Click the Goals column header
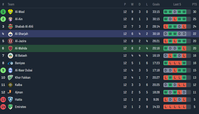The height and width of the screenshot is (114, 199). click(x=156, y=4)
